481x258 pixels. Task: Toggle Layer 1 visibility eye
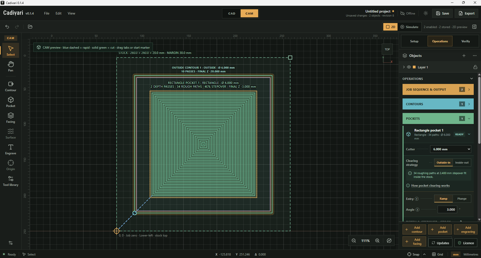pos(409,67)
